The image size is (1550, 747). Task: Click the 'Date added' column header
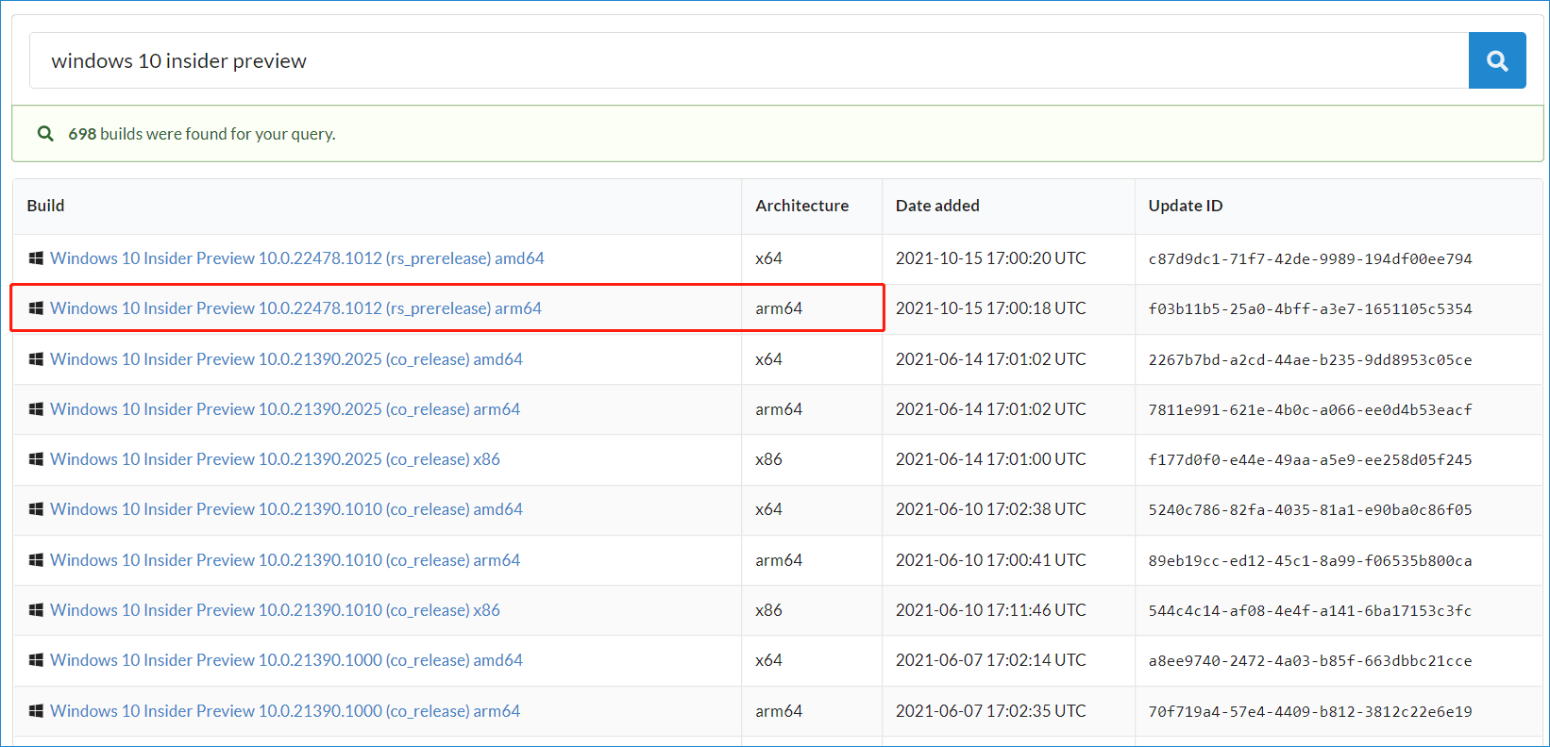click(937, 206)
